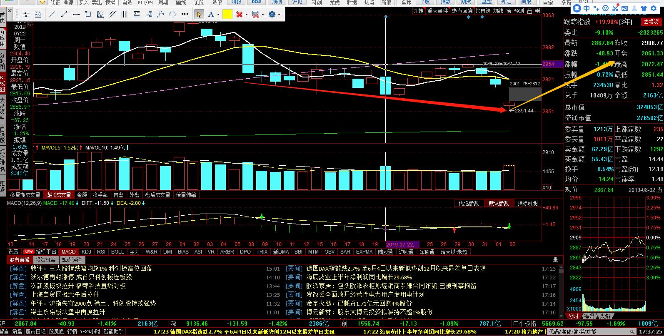Open the 画线 drawing menu
The height and width of the screenshot is (336, 664).
point(181,2)
